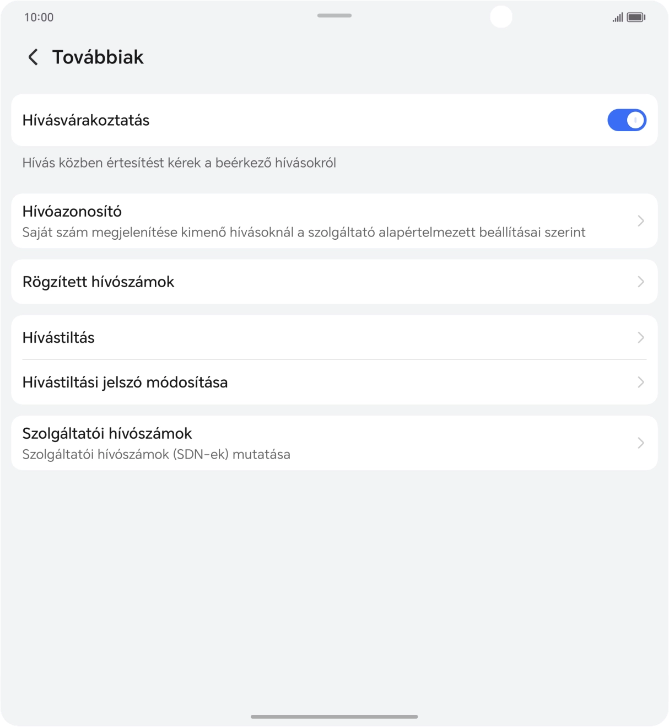Tap Szolgáltatói hívószámok entry
The width and height of the screenshot is (669, 727).
pos(334,443)
